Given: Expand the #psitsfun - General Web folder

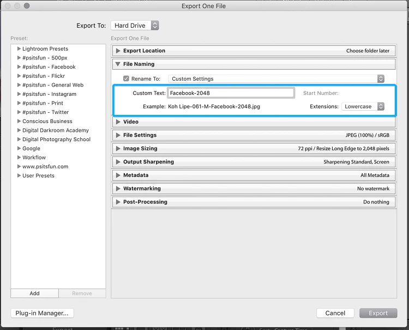Looking at the screenshot, I should [x=19, y=85].
